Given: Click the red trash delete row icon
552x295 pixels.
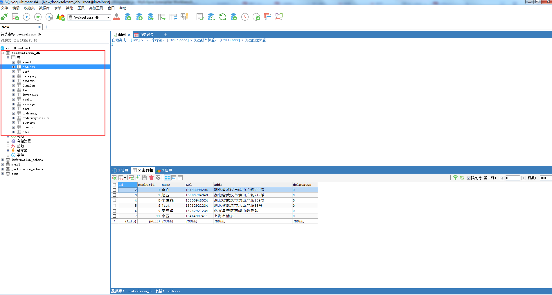Looking at the screenshot, I should coord(151,178).
